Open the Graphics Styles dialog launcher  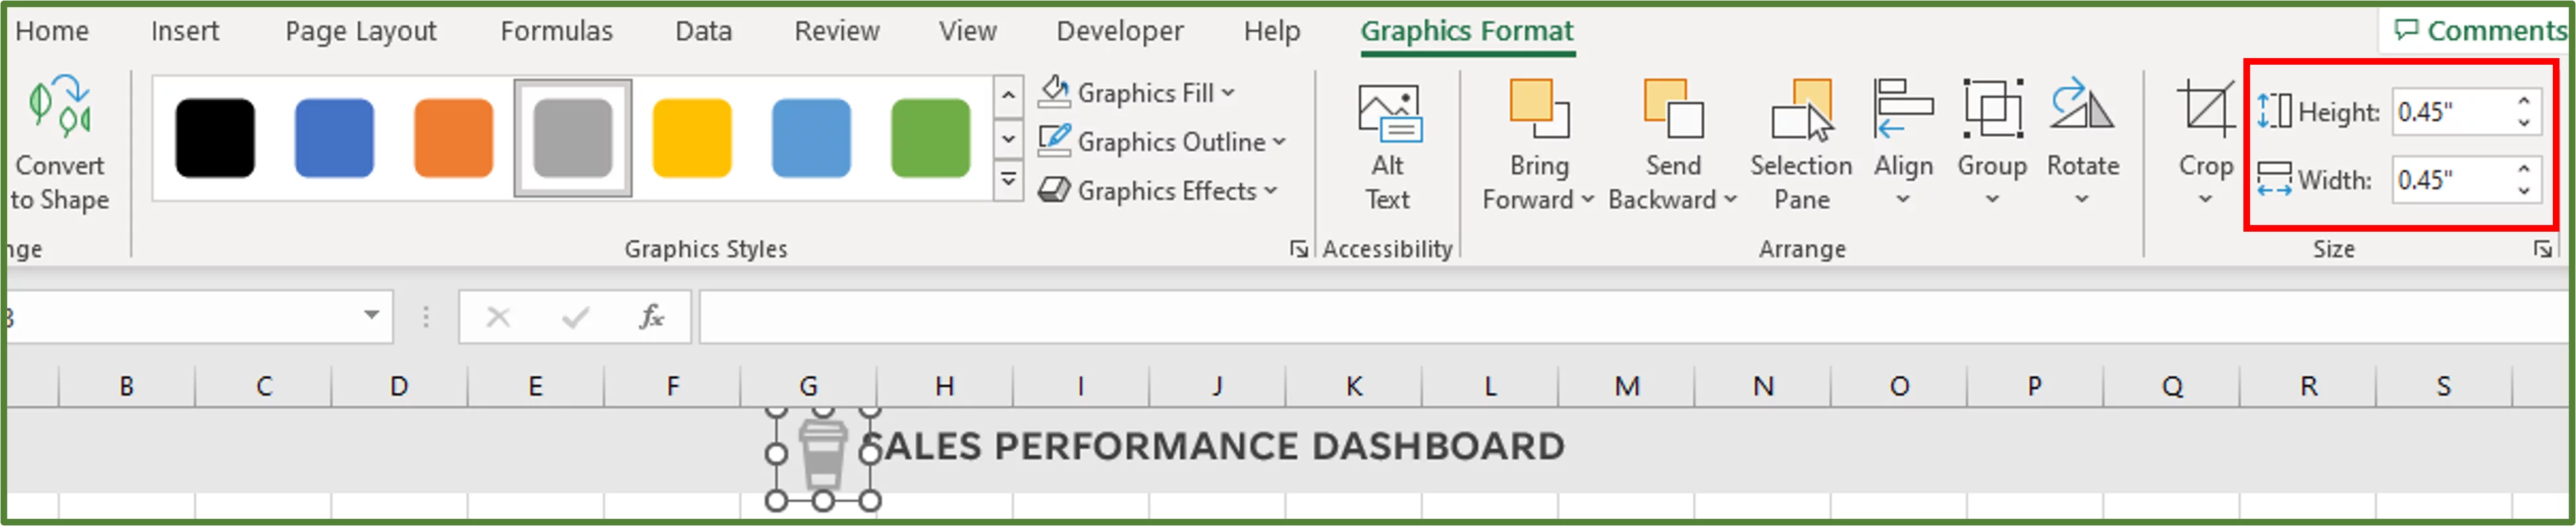tap(1300, 249)
